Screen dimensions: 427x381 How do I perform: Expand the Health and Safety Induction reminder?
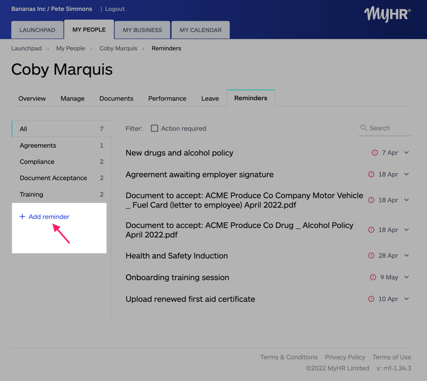[x=406, y=256]
